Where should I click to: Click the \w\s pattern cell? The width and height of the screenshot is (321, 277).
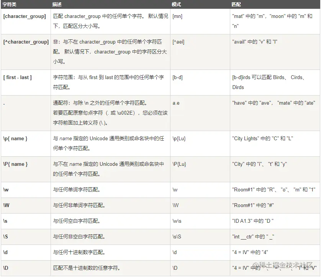click(200, 221)
